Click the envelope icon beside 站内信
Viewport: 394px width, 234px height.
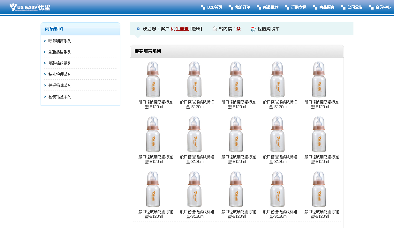[215, 29]
